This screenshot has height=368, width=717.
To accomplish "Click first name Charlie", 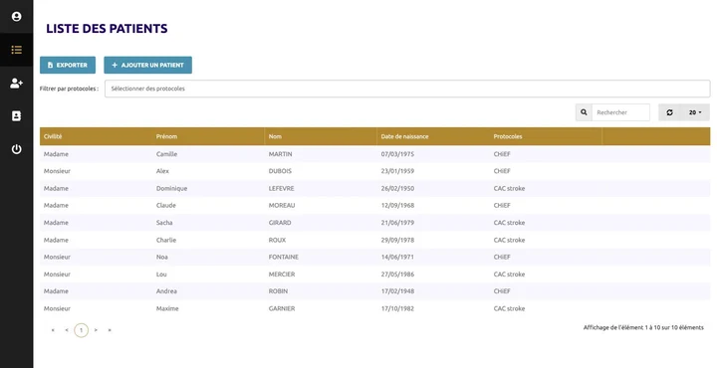I will [x=166, y=240].
